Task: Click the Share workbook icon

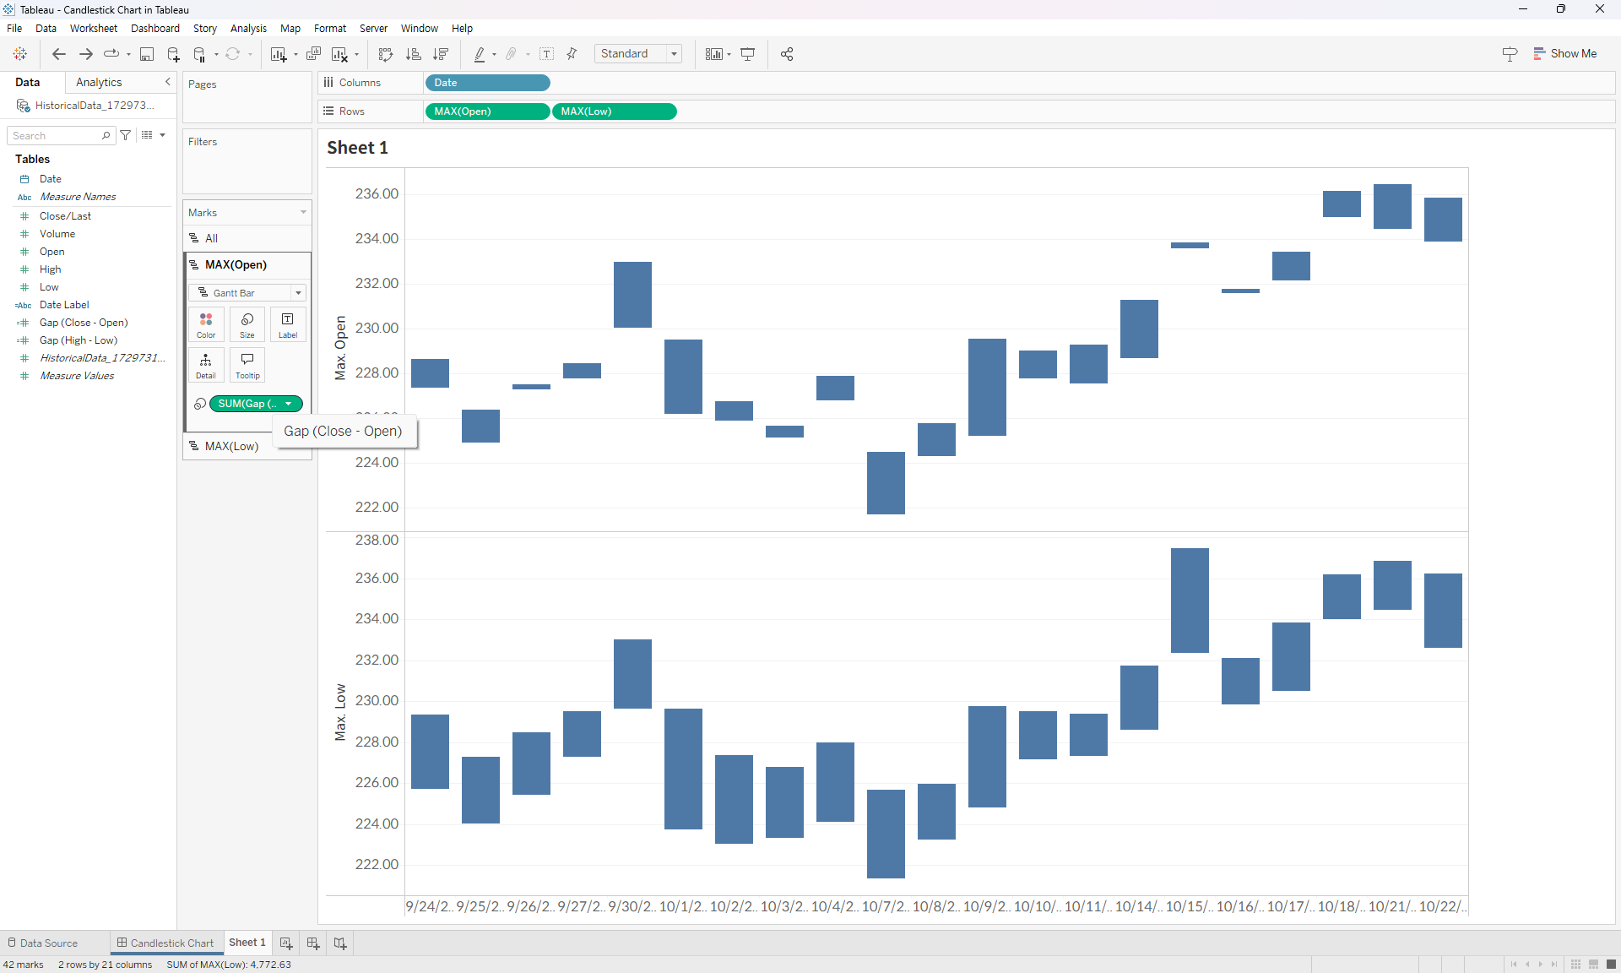Action: (x=787, y=54)
